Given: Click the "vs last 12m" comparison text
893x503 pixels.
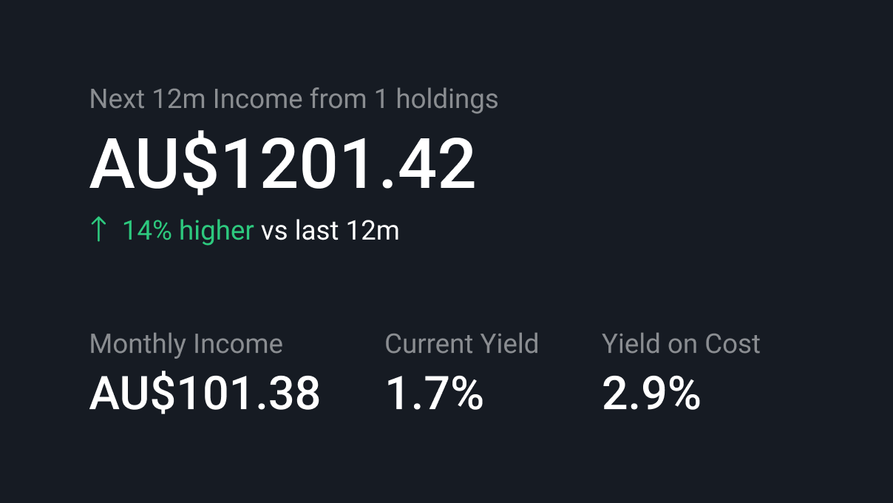Looking at the screenshot, I should coord(330,231).
